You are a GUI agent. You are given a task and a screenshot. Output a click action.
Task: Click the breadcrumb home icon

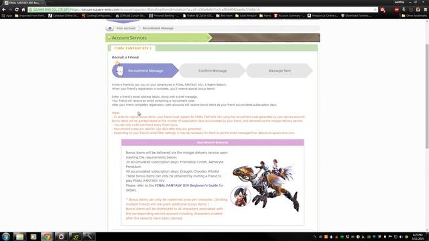pyautogui.click(x=110, y=28)
